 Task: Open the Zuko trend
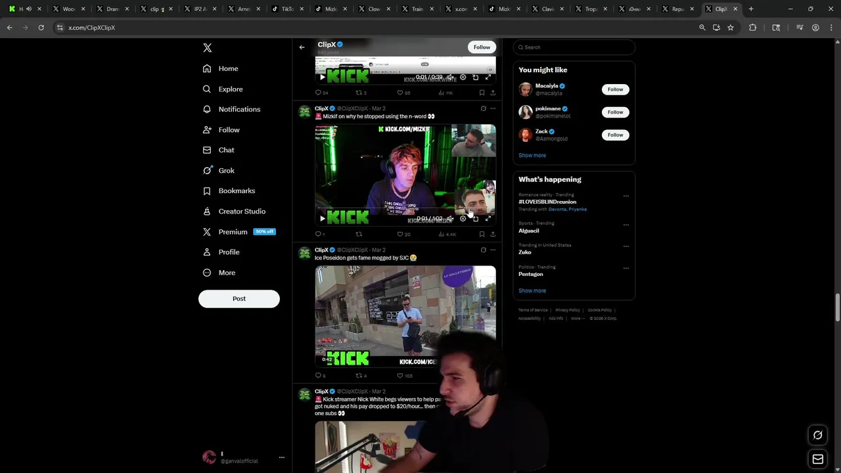[x=524, y=252]
